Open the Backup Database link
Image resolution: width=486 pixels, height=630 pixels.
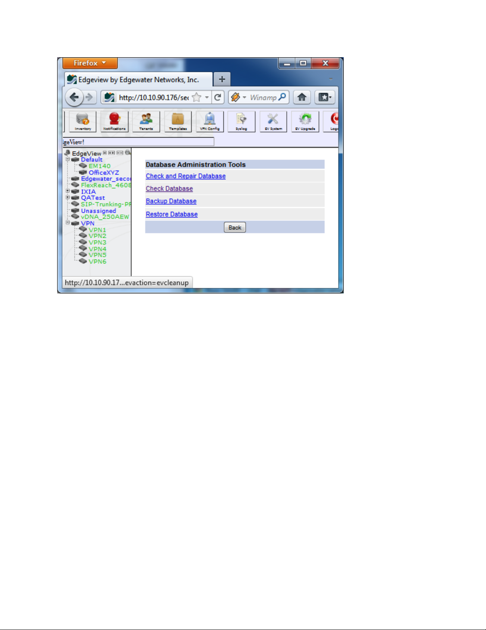[x=171, y=202]
